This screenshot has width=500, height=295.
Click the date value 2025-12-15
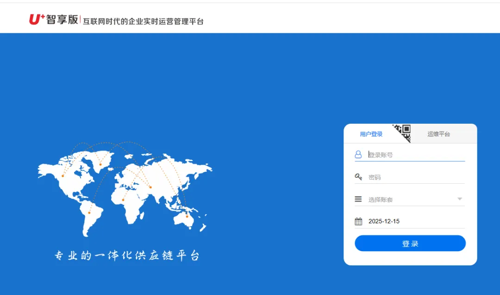click(383, 221)
